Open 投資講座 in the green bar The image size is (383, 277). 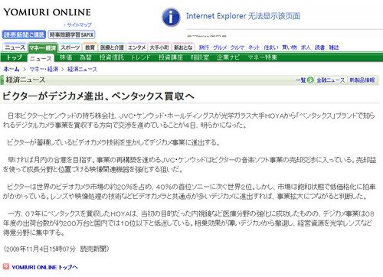coord(171,57)
